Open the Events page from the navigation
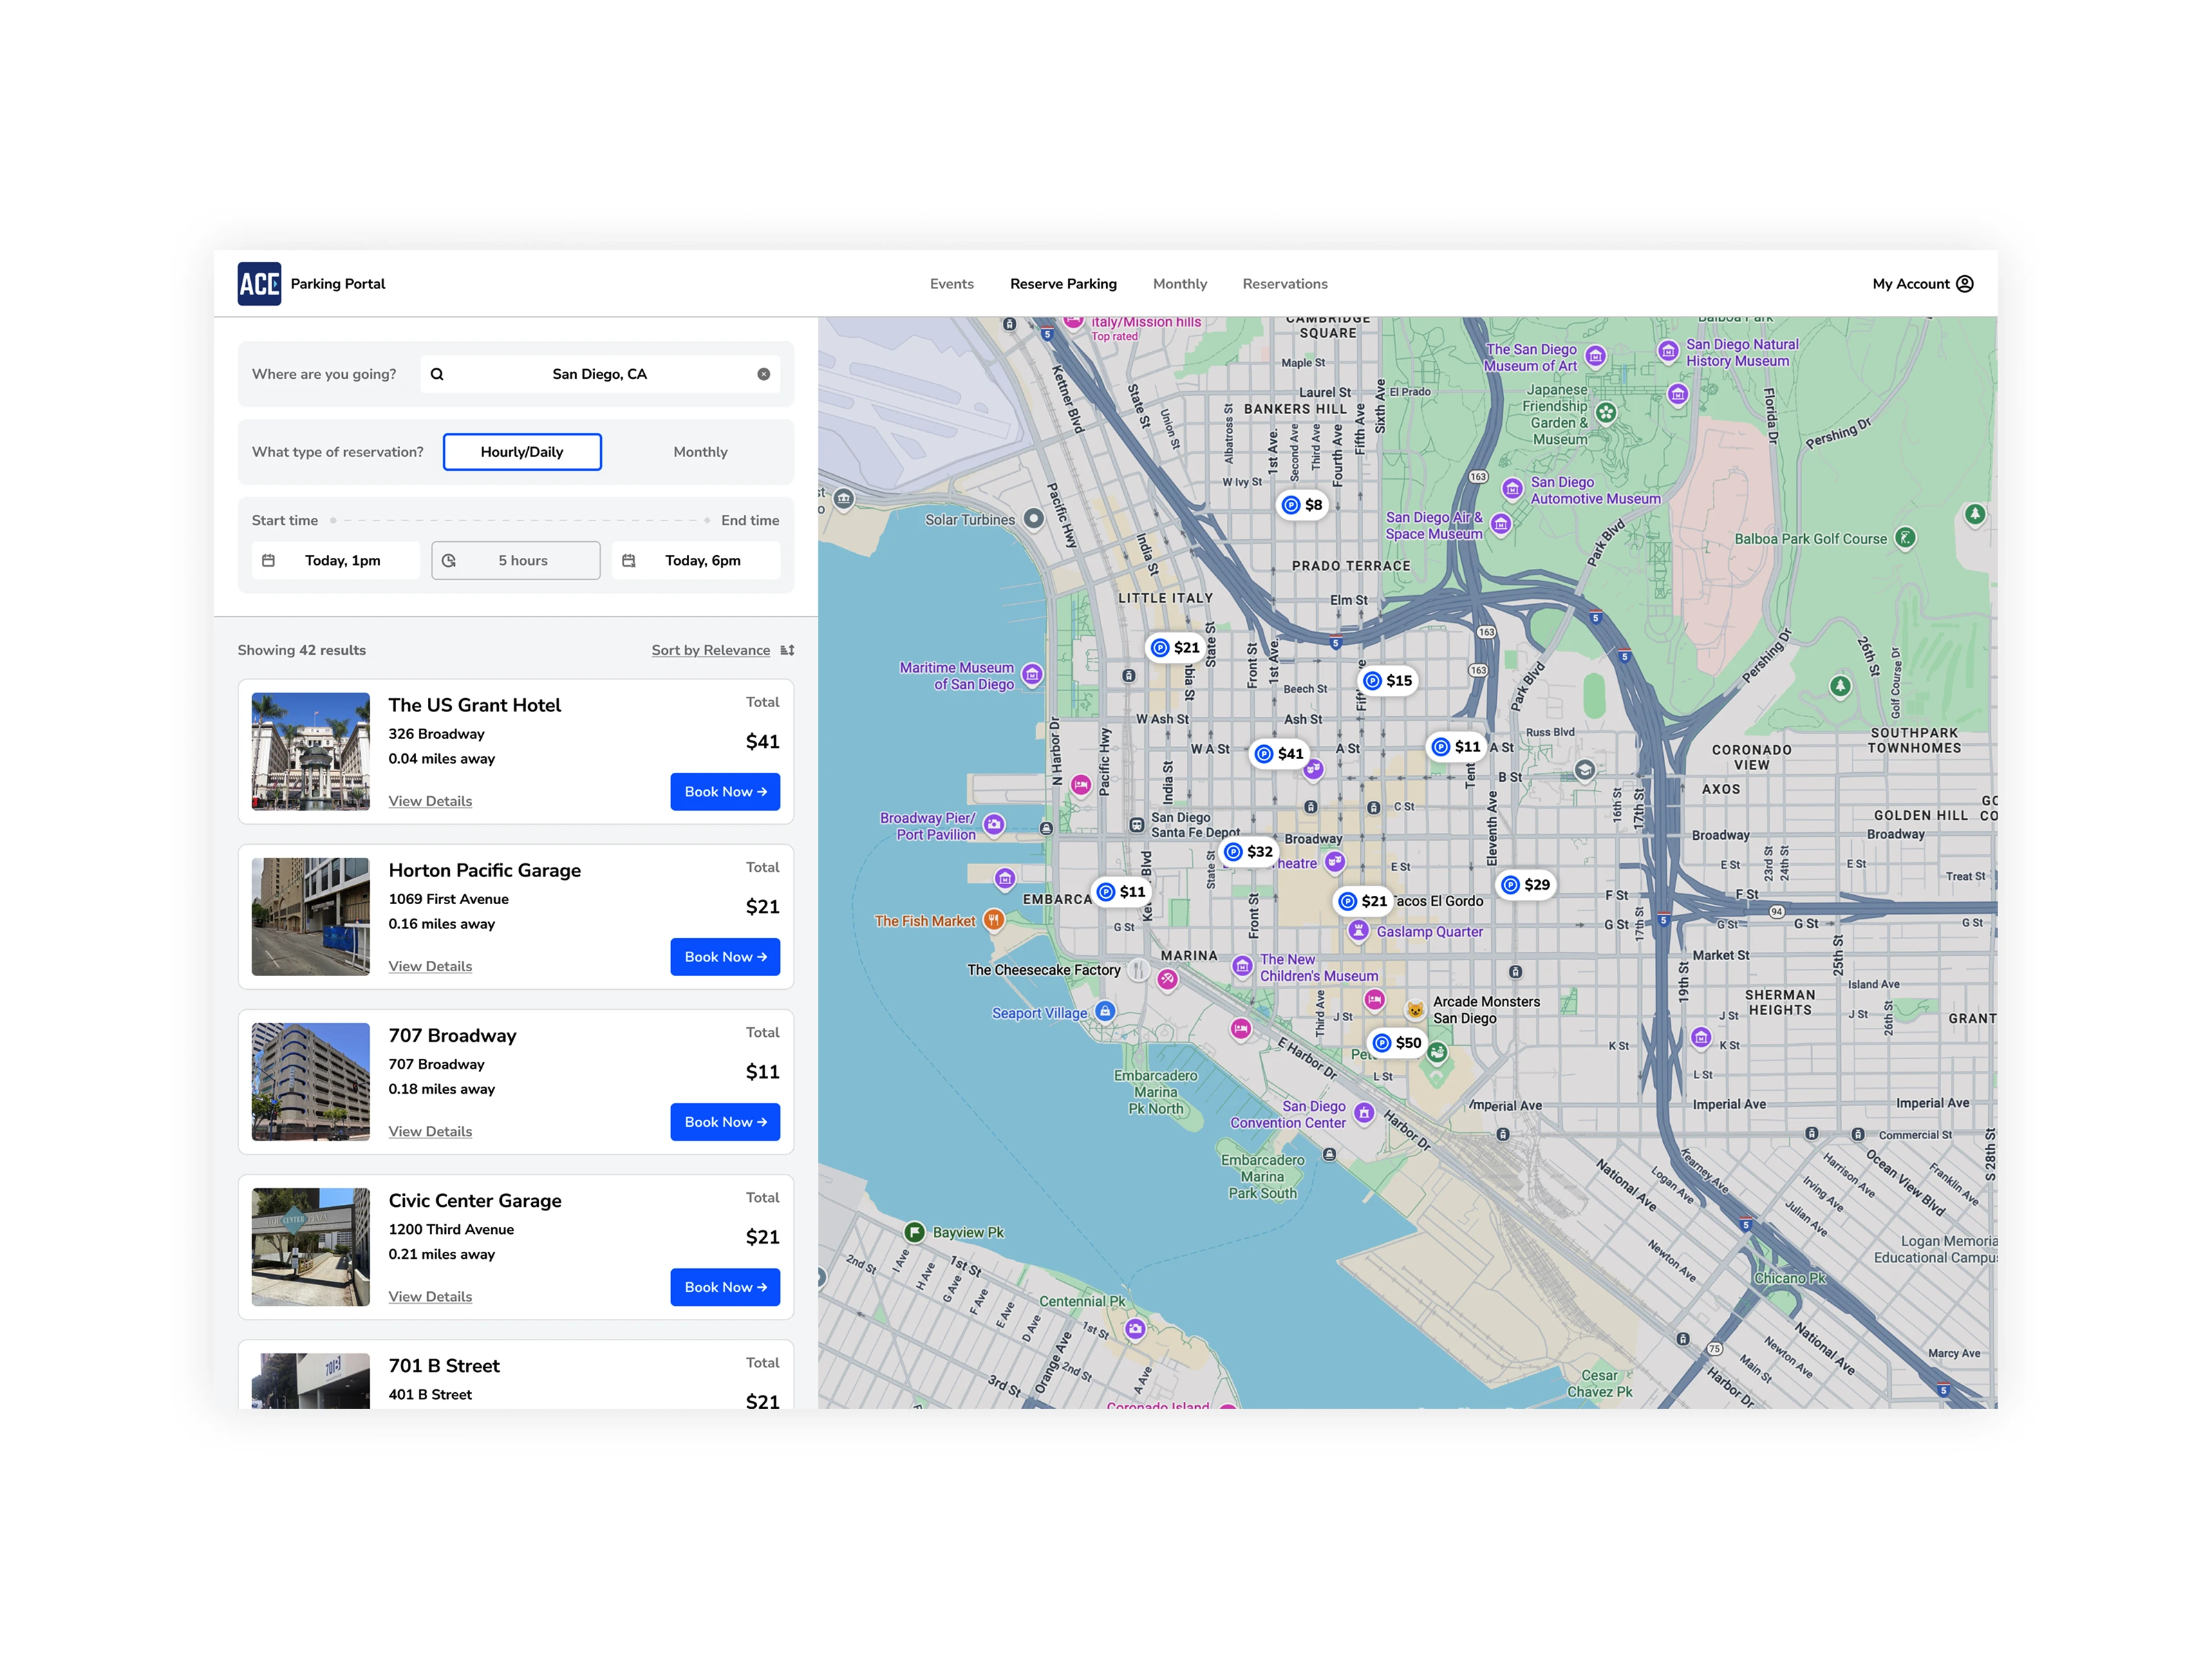2212x1659 pixels. (951, 284)
